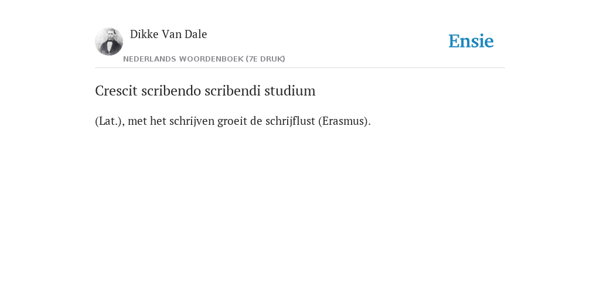Click the (7E DRUK) edition text
The width and height of the screenshot is (600, 300).
(x=265, y=59)
